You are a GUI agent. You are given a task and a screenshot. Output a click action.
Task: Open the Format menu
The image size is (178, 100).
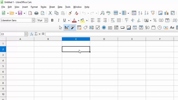point(34,7)
